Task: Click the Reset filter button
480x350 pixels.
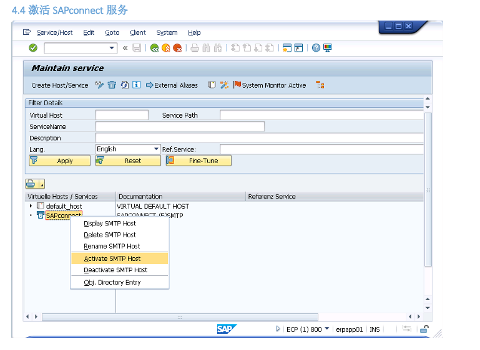Action: click(x=128, y=161)
